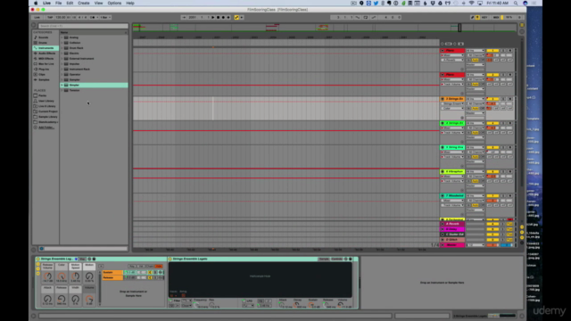Open the Clips browser category
Screen dimensions: 571x321
tap(42, 74)
